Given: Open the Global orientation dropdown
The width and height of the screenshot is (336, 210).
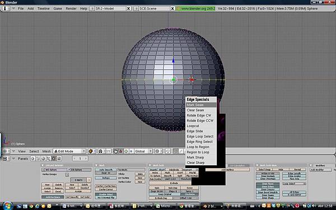Looking at the screenshot, I should coord(143,151).
